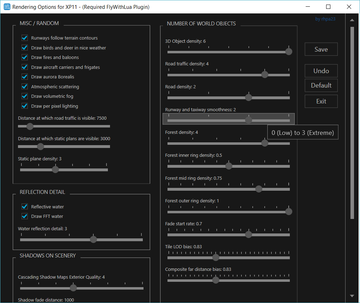The height and width of the screenshot is (303, 360).
Task: Click the app icon in the title bar
Action: pyautogui.click(x=7, y=7)
